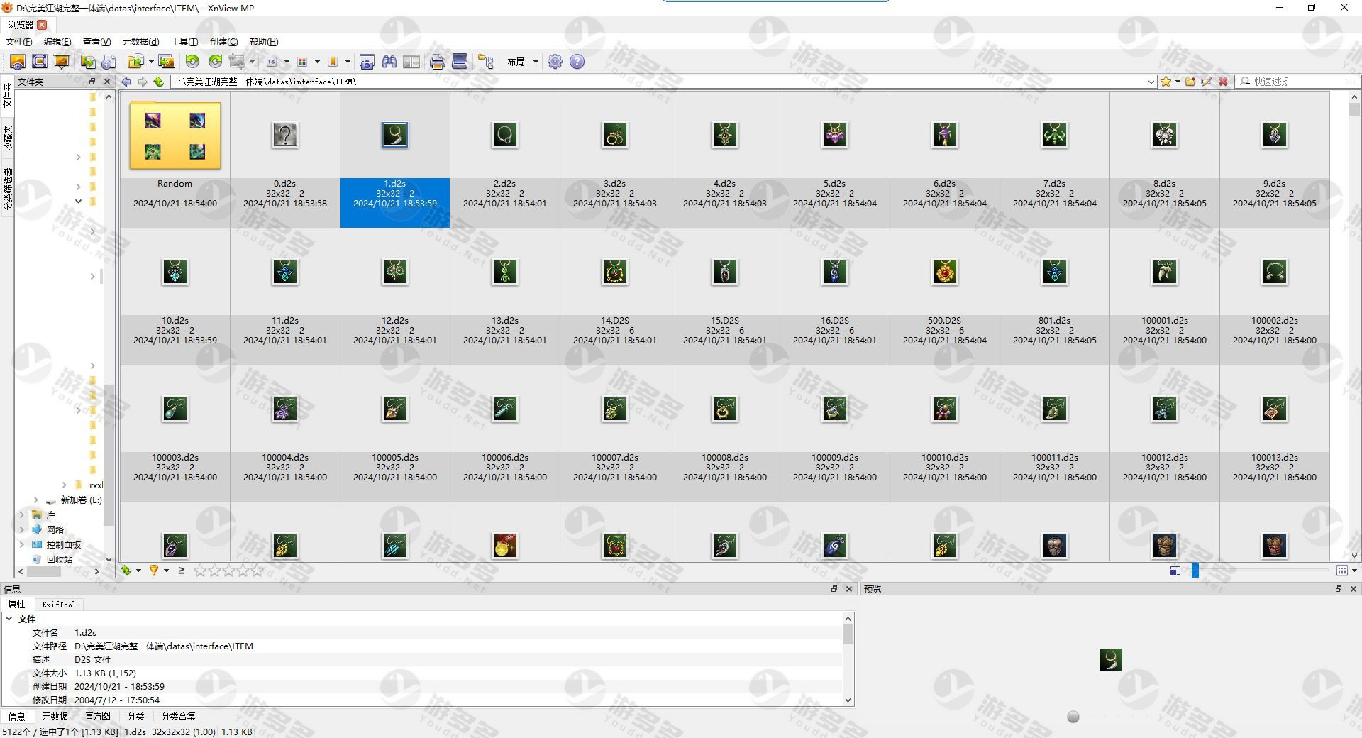Toggle 收藏夹 vertical side tab
The height and width of the screenshot is (738, 1362).
coord(8,138)
